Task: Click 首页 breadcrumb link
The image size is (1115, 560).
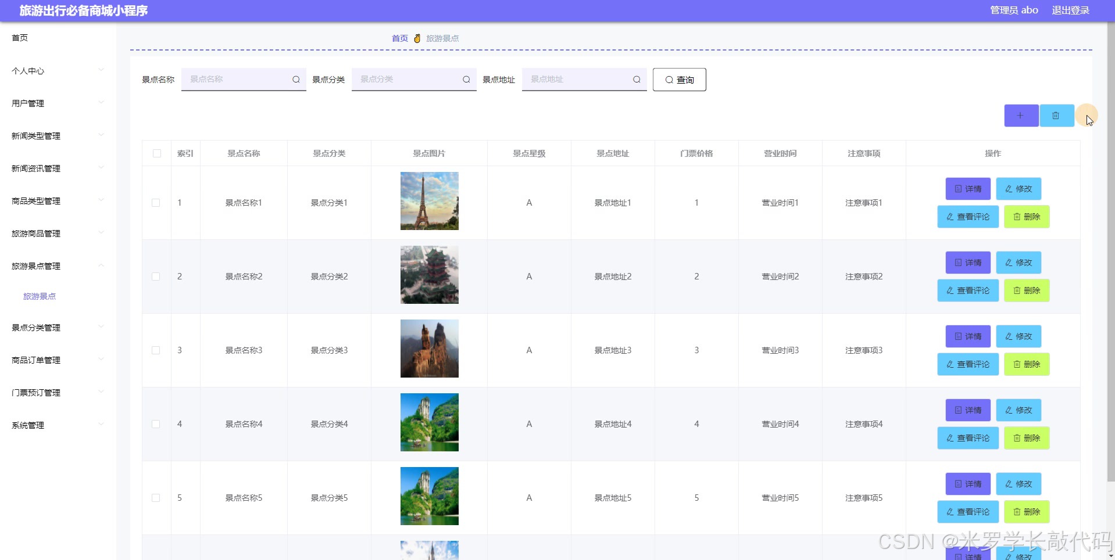Action: [400, 38]
